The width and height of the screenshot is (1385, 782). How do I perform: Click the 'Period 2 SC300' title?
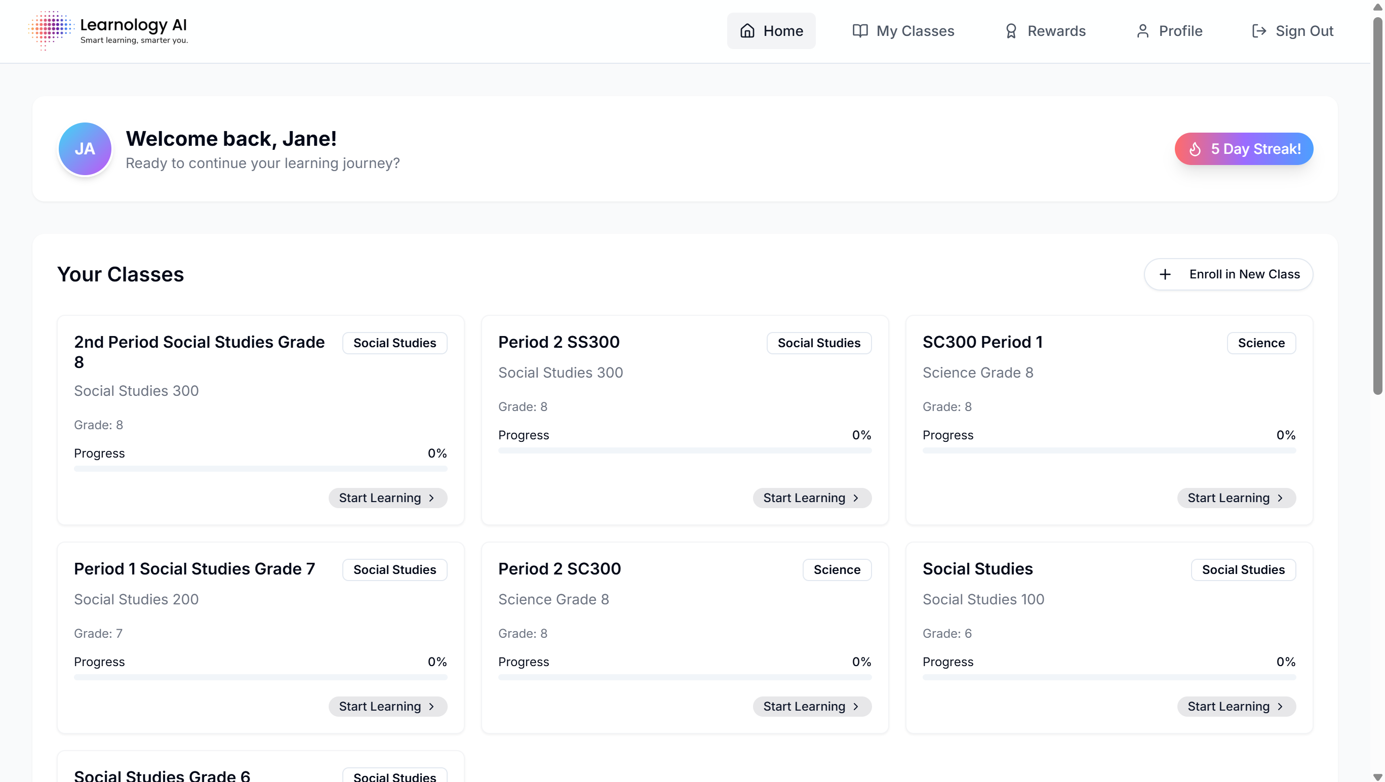(x=559, y=569)
